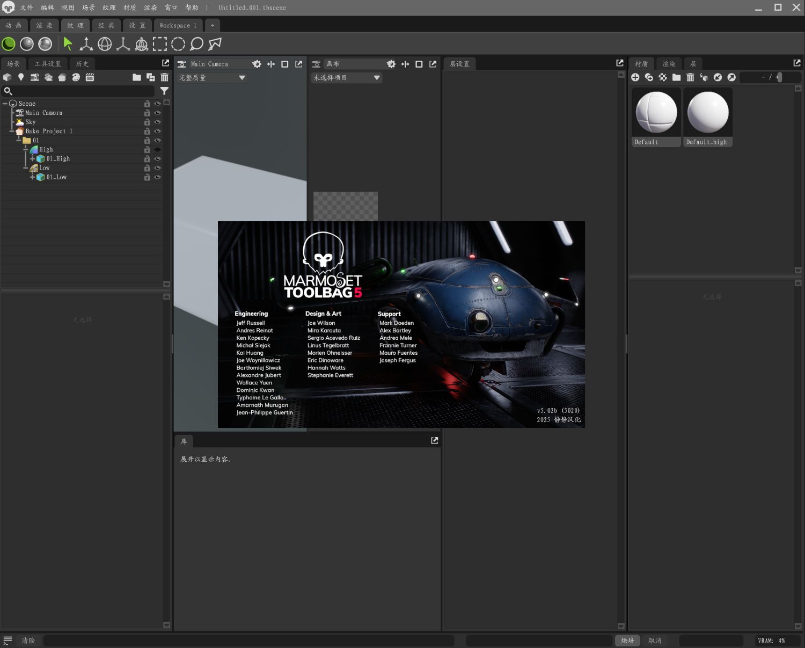Image resolution: width=805 pixels, height=648 pixels.
Task: Open canvas viewport gear settings
Action: [x=391, y=64]
